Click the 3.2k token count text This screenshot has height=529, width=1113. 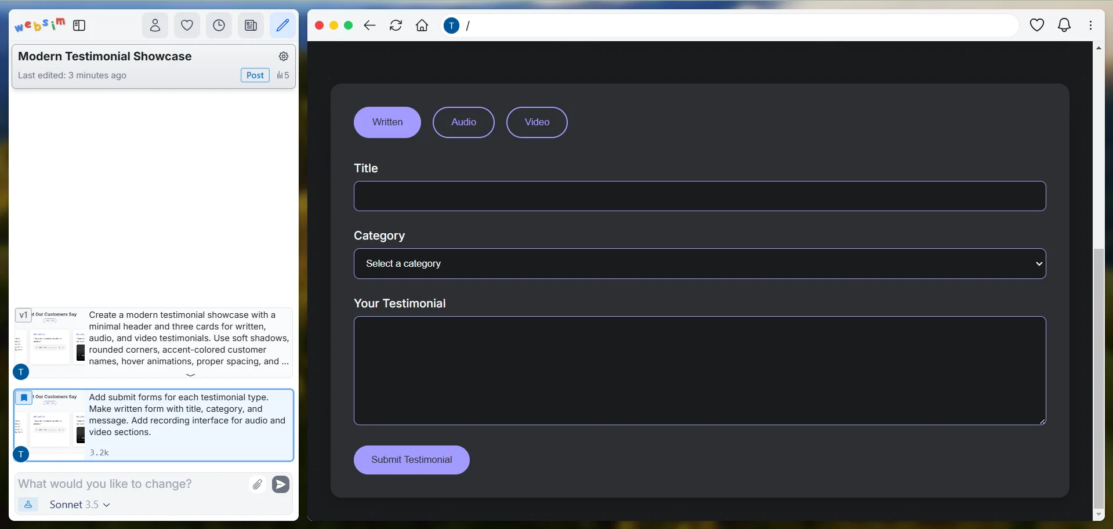(x=99, y=452)
